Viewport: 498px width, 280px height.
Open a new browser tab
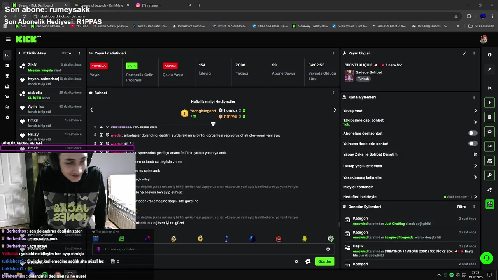[x=199, y=5]
